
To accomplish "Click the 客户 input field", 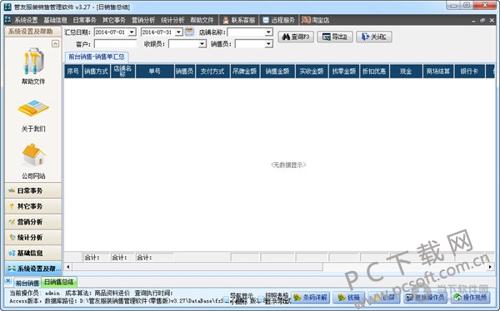I will [x=115, y=44].
